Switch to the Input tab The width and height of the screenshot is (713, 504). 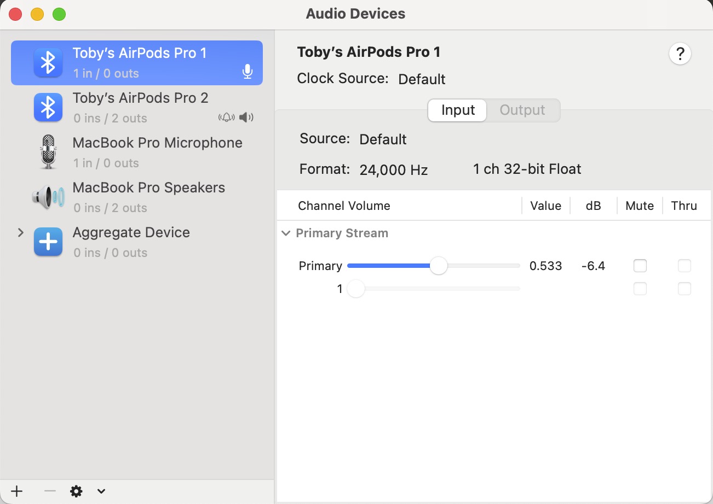point(458,110)
